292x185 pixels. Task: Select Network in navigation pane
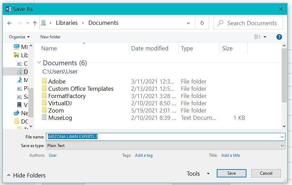click(x=21, y=113)
